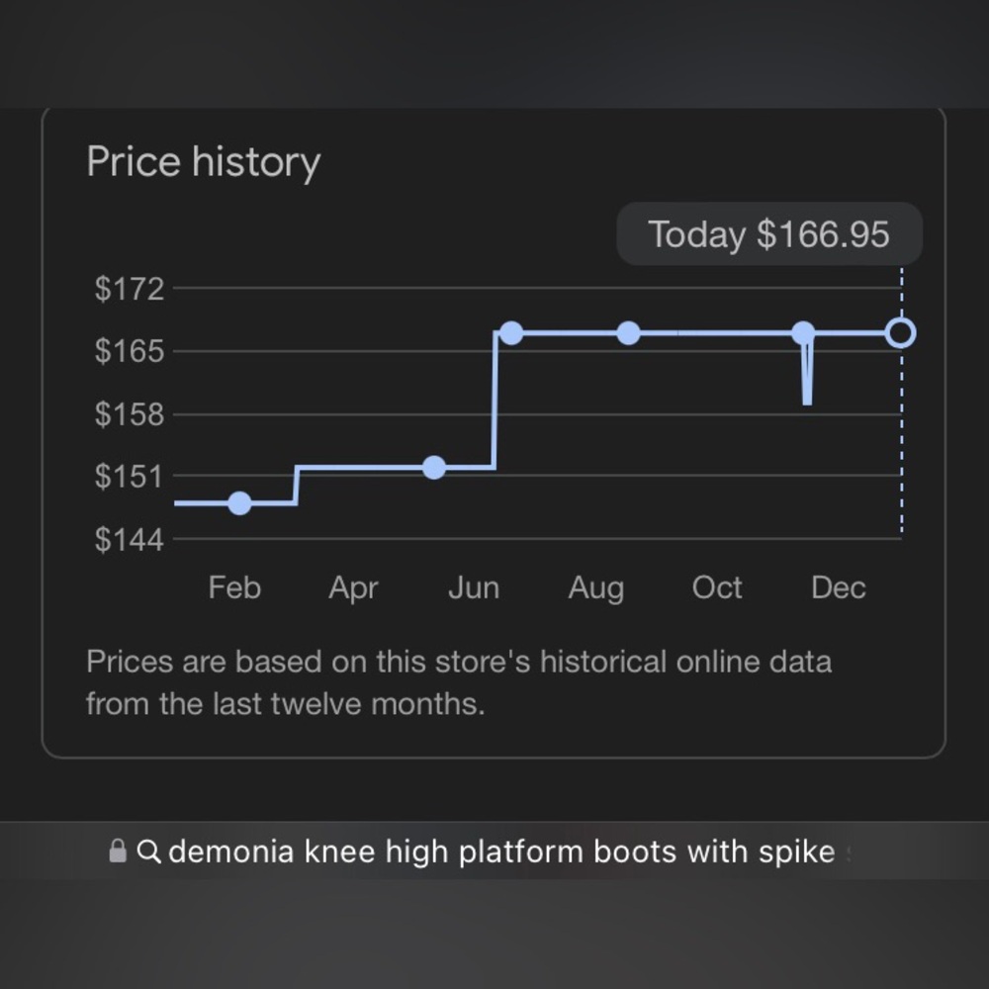Click the Feb label on the x-axis

click(x=234, y=587)
